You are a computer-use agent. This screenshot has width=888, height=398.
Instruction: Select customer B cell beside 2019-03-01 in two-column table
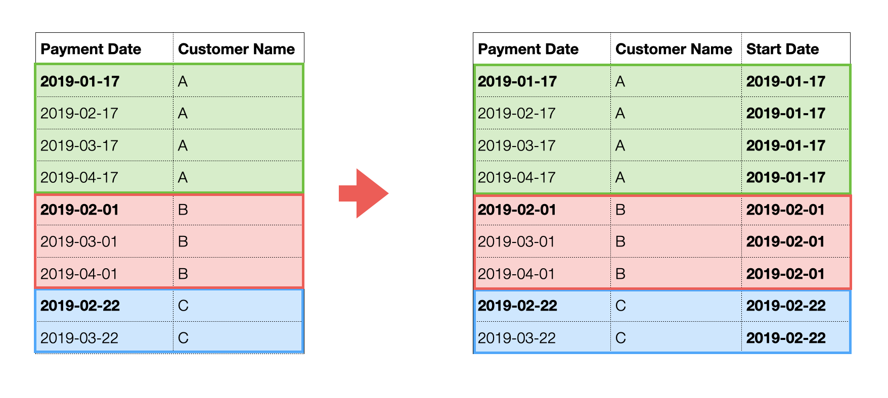[x=183, y=241]
